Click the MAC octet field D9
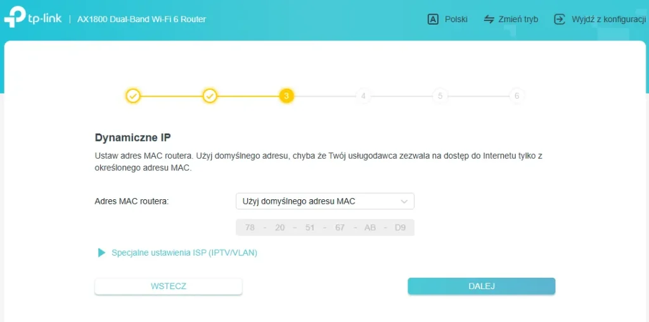 point(401,227)
